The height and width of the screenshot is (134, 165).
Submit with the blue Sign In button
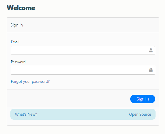pyautogui.click(x=143, y=99)
